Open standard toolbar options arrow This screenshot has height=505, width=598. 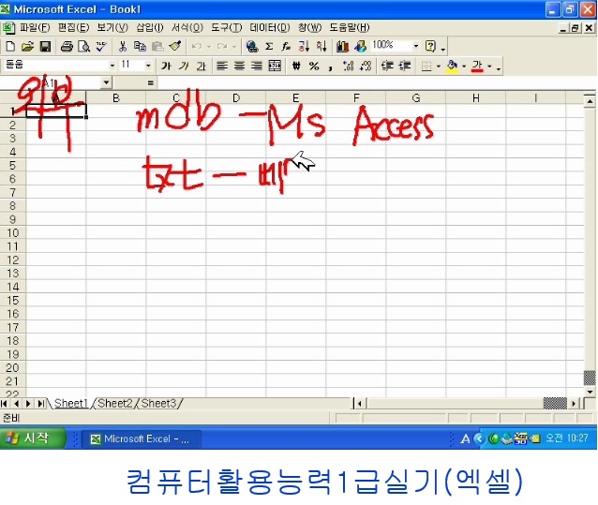(442, 49)
